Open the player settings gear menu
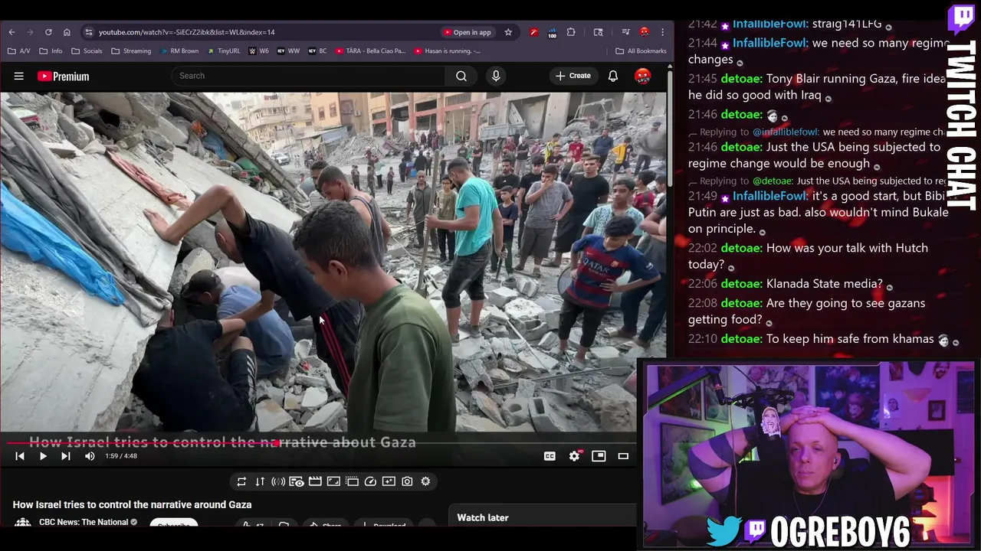The image size is (981, 551). tap(574, 456)
